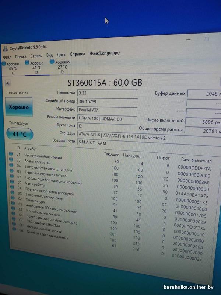
Task: Click the firmware field showing 3.33
Action: (107, 94)
